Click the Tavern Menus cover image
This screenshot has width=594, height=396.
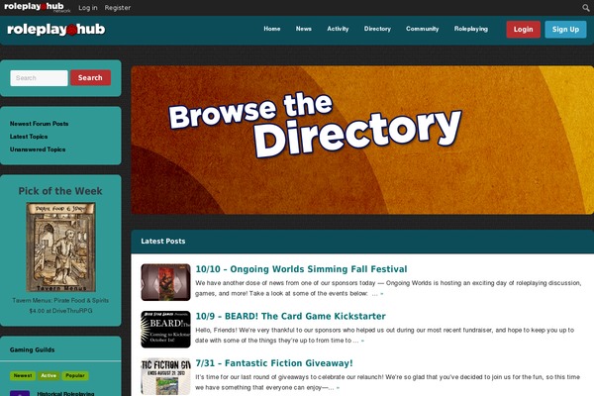[x=60, y=247]
